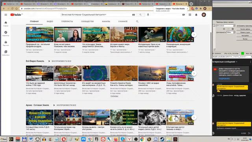Play all in the Архив - Сотовая Земля shelf
The height and width of the screenshot is (142, 252).
tap(65, 105)
